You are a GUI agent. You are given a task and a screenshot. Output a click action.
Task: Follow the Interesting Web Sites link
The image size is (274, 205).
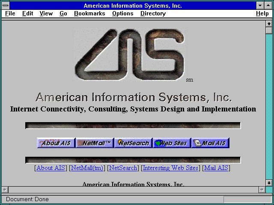[x=170, y=168]
